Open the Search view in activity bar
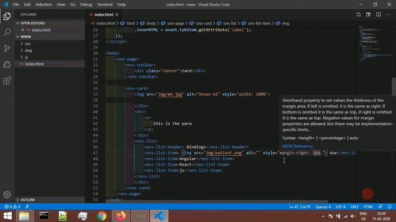 point(7,32)
